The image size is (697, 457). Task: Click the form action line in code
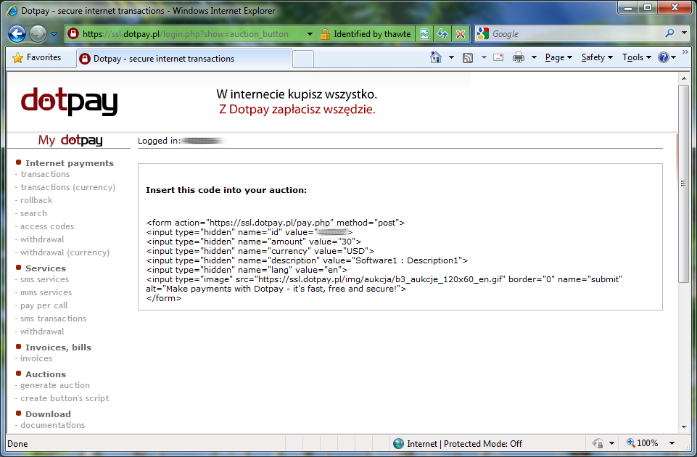[276, 223]
